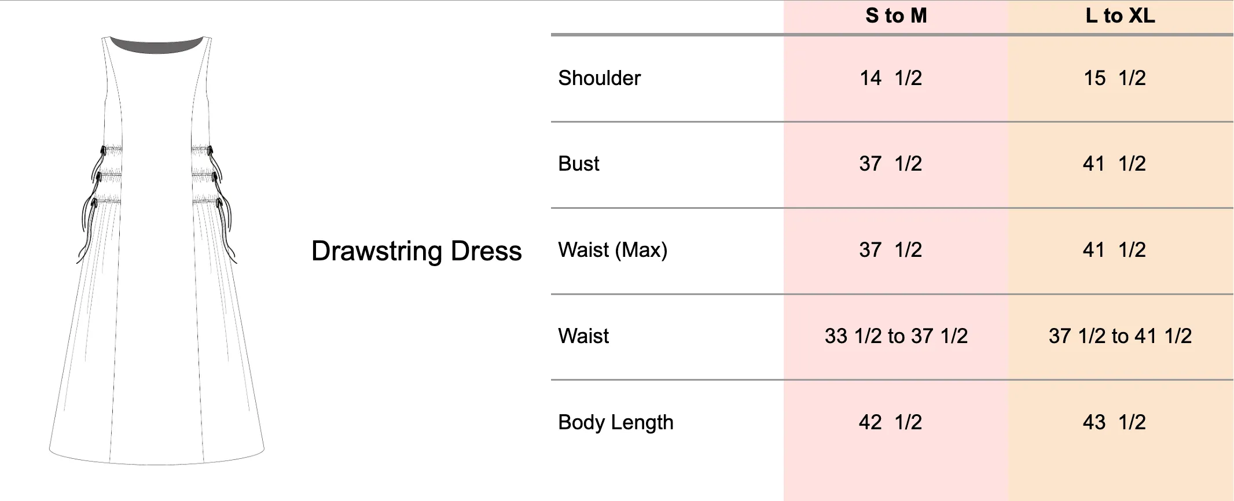Select the "L to XL" column header
Image resolution: width=1234 pixels, height=501 pixels.
click(x=1120, y=16)
